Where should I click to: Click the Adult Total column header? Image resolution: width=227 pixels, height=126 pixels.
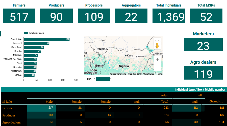[165, 102]
